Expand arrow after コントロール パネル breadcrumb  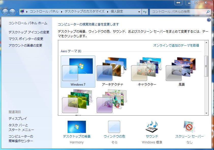click(62, 12)
